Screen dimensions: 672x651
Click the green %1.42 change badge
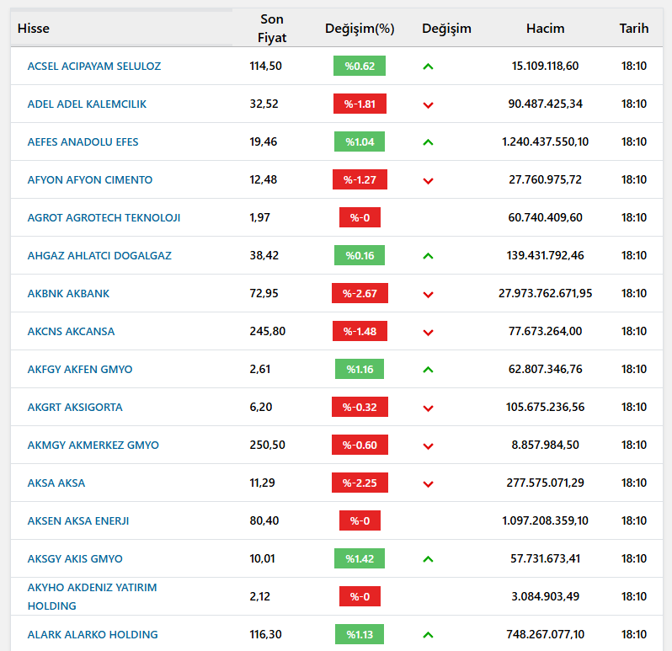(x=360, y=559)
